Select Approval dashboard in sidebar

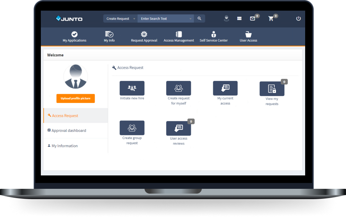[69, 130]
